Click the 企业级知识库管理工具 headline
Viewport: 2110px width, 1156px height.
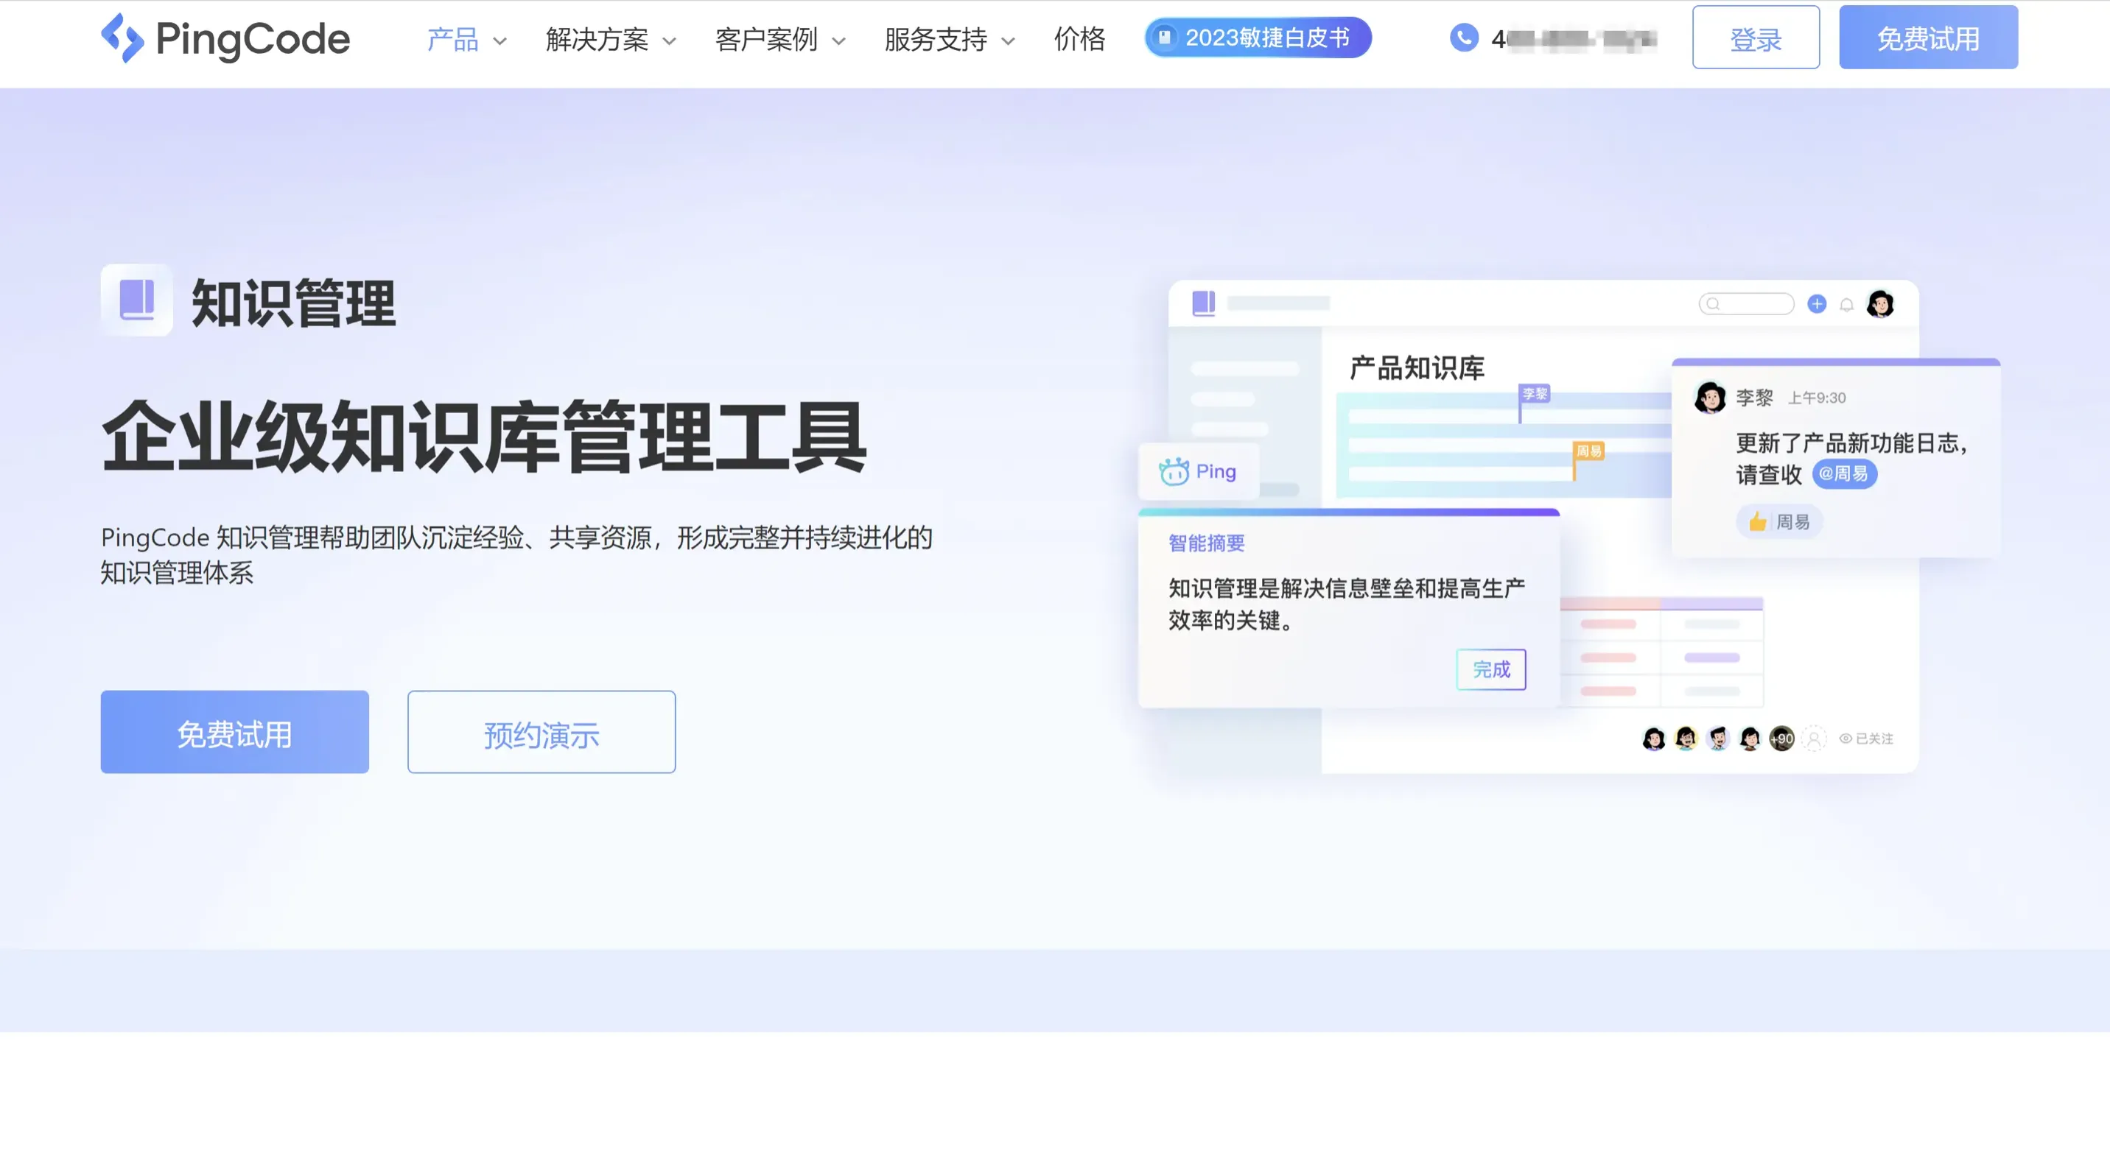click(484, 437)
